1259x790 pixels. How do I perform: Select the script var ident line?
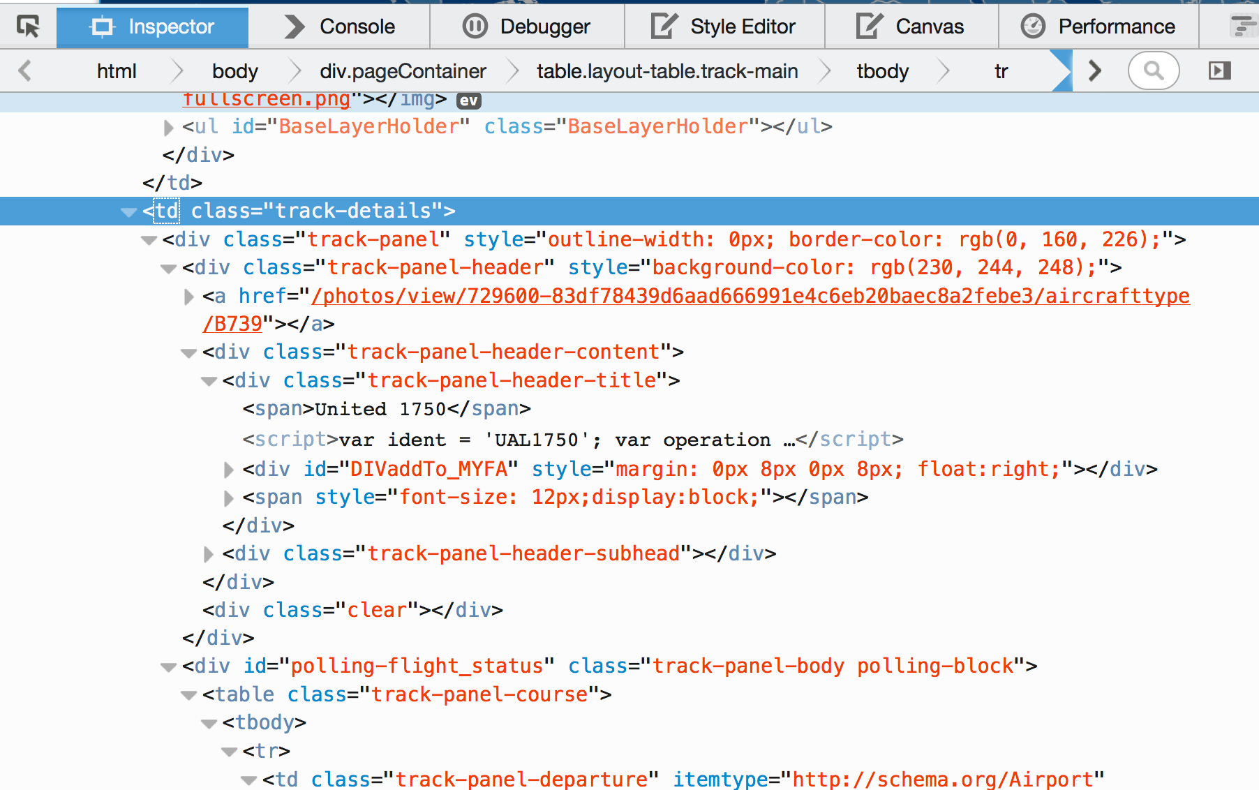(x=573, y=440)
